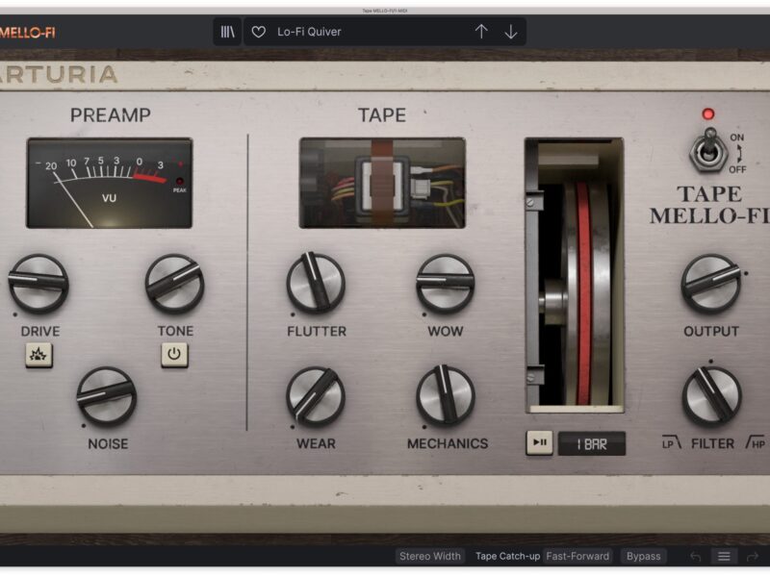
Task: Toggle the Tone power button
Action: tap(174, 355)
